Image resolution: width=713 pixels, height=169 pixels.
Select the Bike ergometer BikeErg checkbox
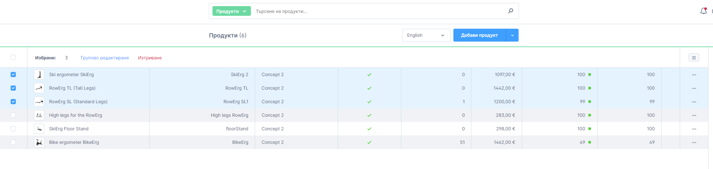tap(13, 142)
